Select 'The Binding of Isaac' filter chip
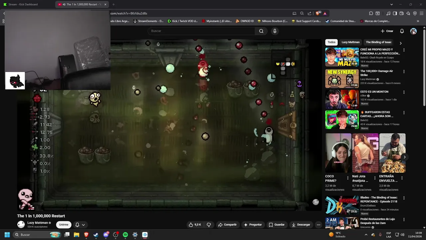426x240 pixels. click(x=379, y=42)
